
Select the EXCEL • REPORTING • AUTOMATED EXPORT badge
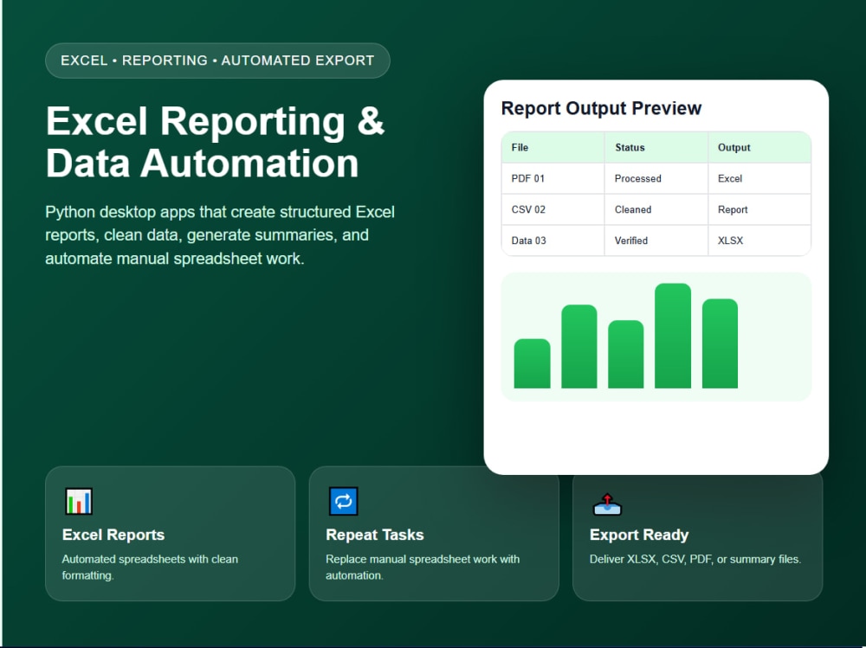(217, 61)
